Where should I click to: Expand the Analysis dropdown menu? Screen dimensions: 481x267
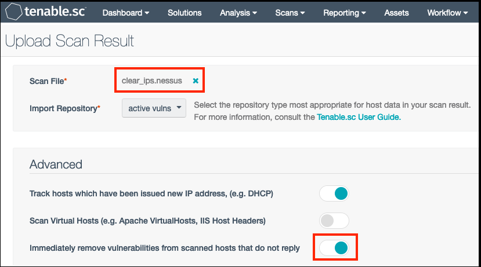[238, 13]
